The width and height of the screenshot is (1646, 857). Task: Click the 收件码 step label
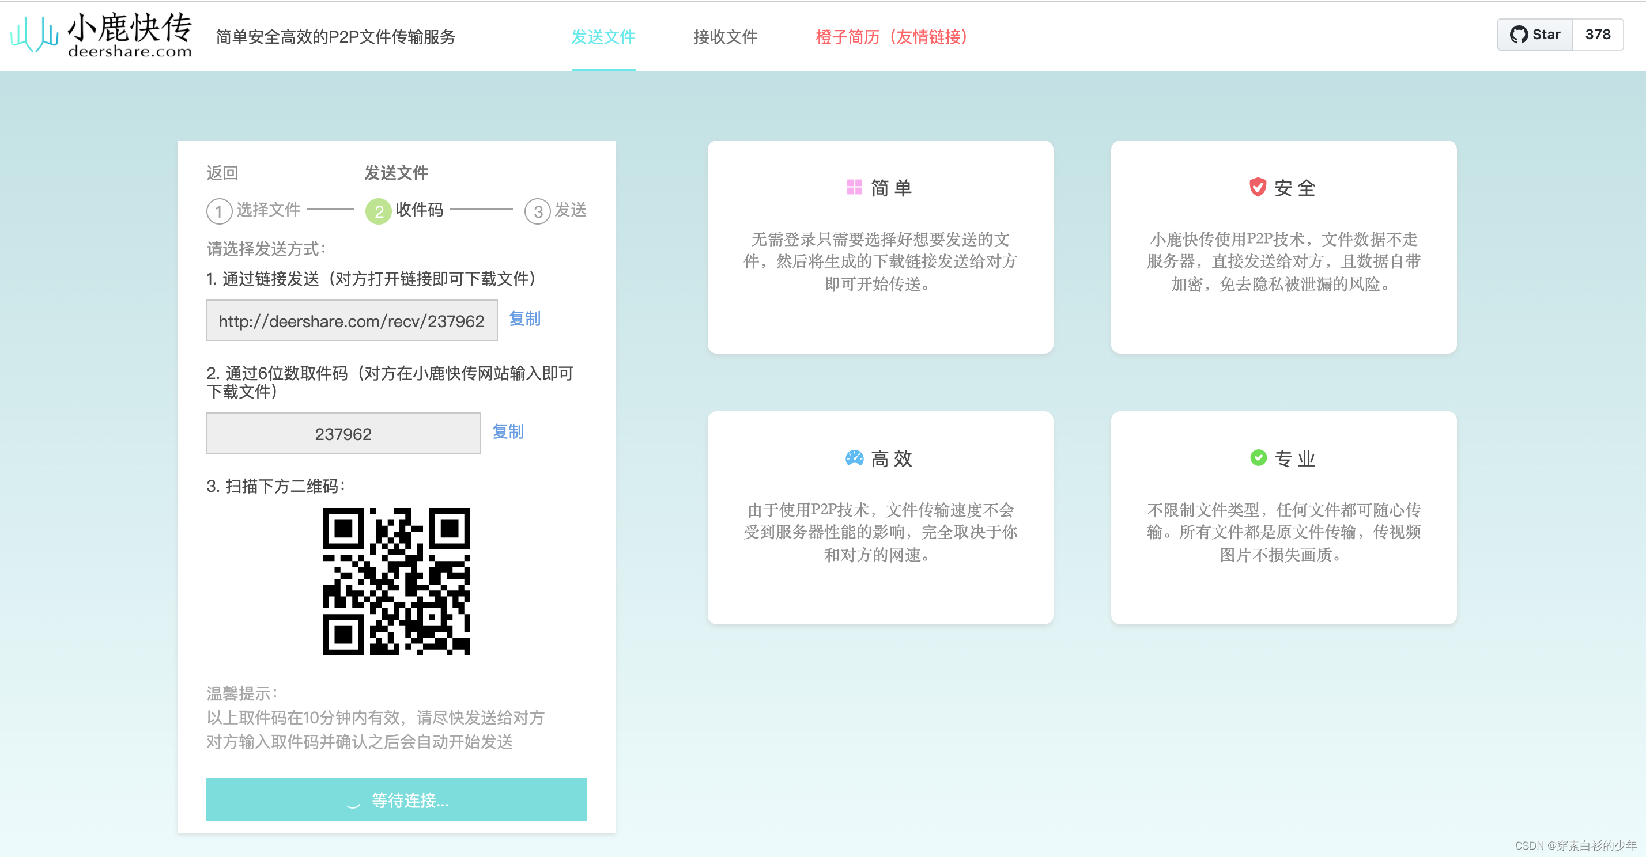(x=419, y=210)
